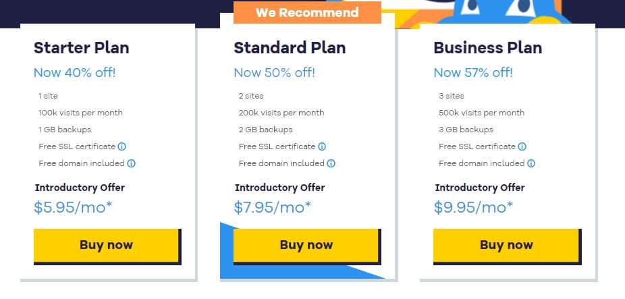625x299 pixels.
Task: Click the Now 40% off text
Action: 74,73
